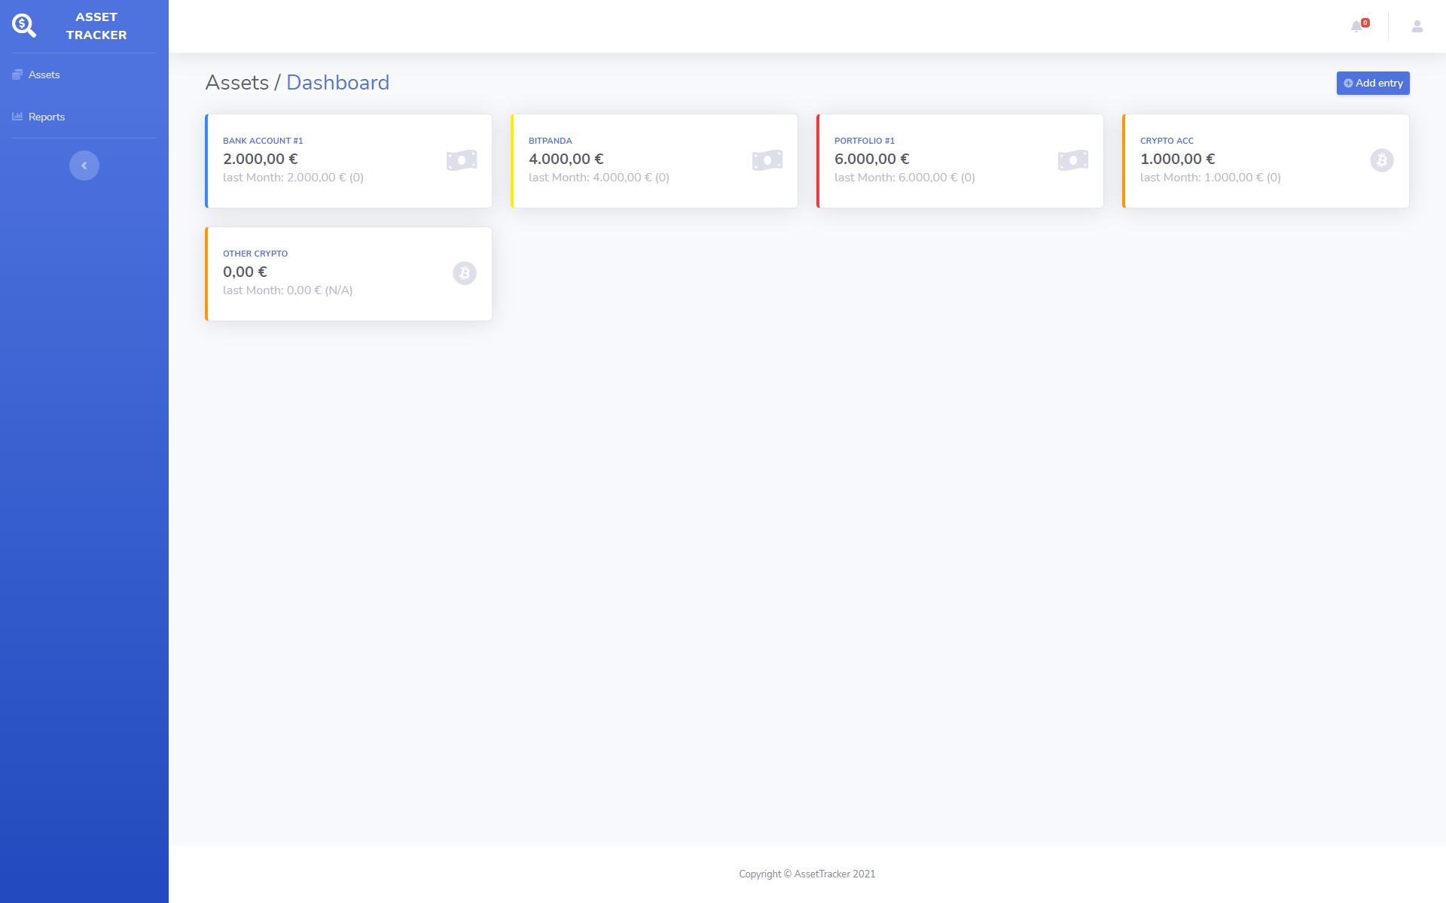Image resolution: width=1446 pixels, height=903 pixels.
Task: Click the red notification count badge
Action: [x=1365, y=23]
